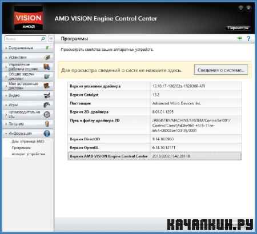
Task: Click the green arrow icon near help
Action: coord(240,39)
